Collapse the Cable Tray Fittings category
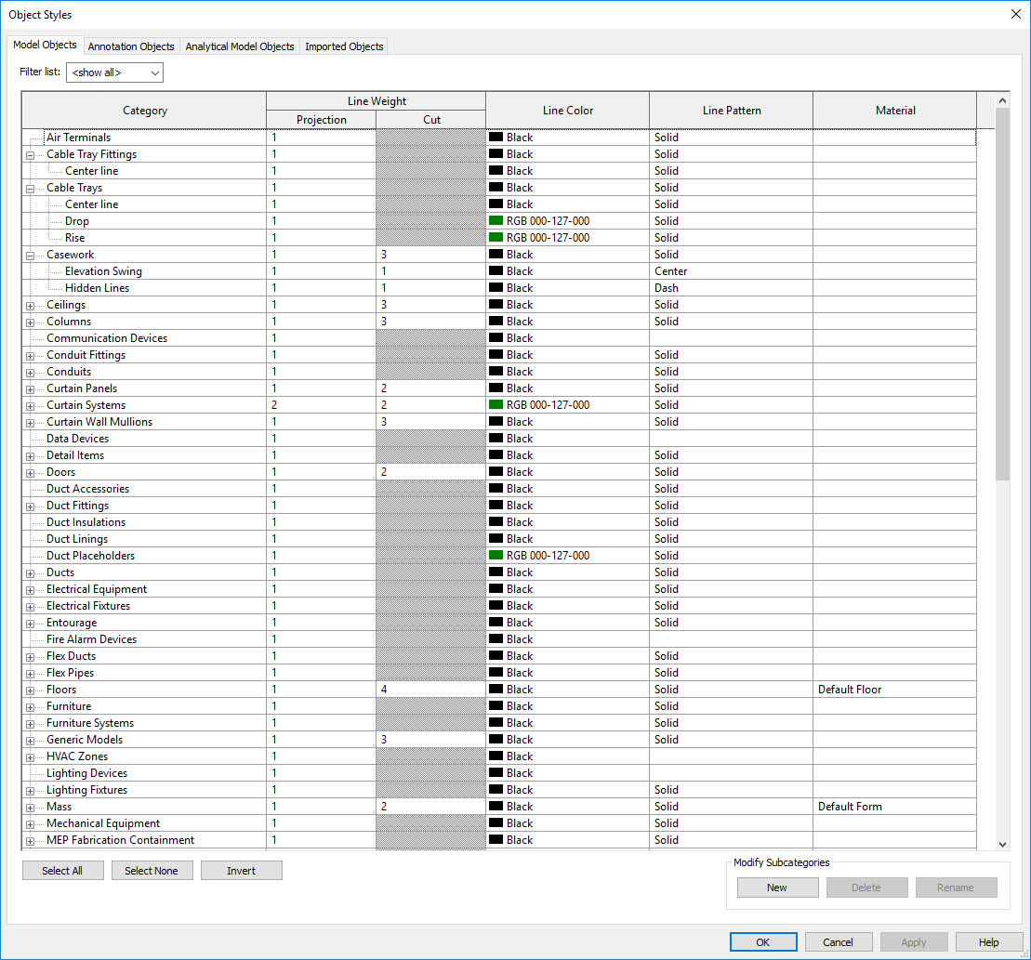 [x=29, y=153]
